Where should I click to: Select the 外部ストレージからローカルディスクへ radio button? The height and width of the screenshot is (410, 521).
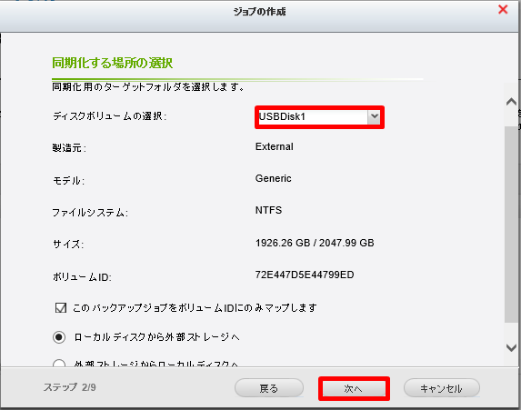click(59, 364)
